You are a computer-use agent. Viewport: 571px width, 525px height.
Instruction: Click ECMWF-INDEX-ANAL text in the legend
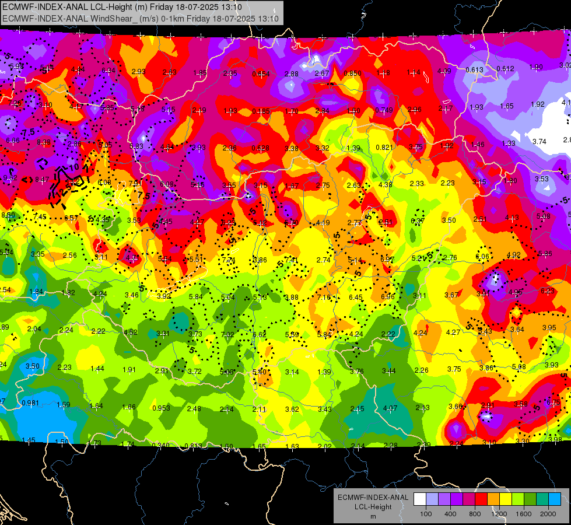pos(373,498)
